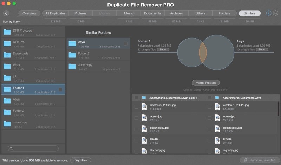Click the job folder icon
Screen dimensions: 281x165
[x=7, y=78]
